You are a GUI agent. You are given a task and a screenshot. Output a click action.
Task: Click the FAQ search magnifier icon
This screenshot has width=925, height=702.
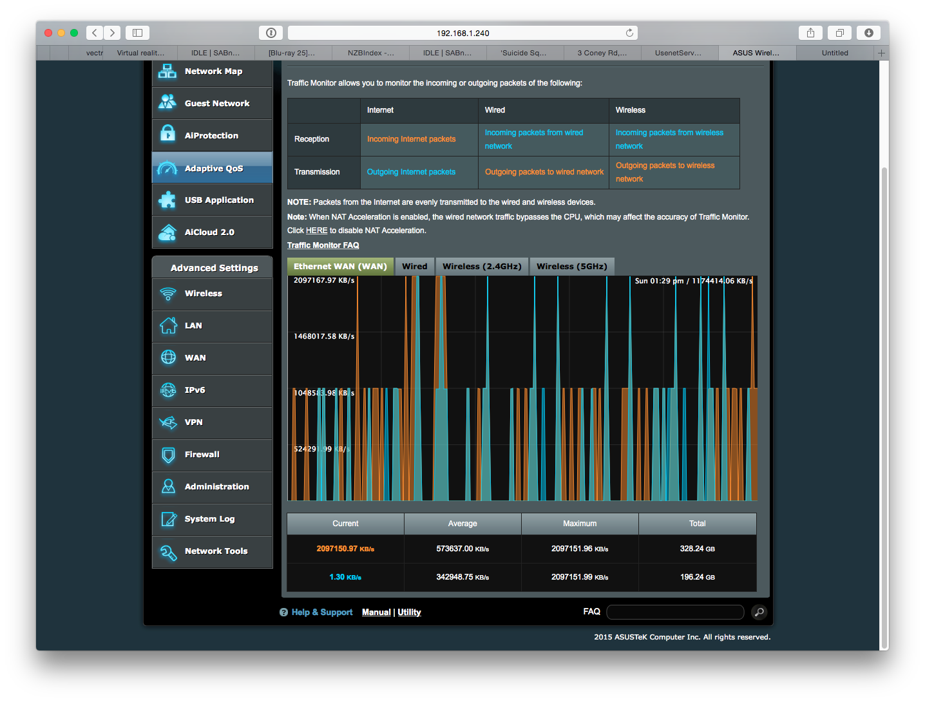pos(759,612)
